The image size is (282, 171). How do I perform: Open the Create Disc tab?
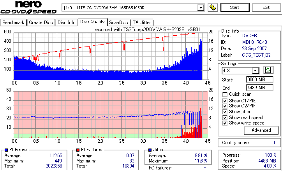(41, 22)
